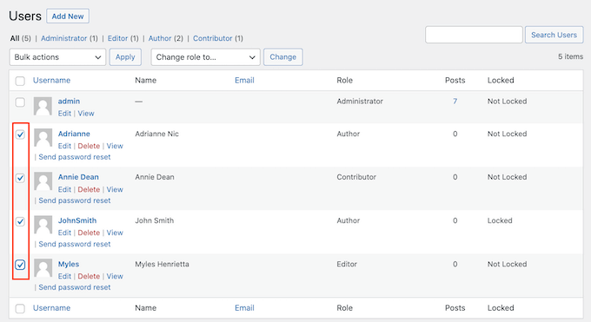Click Edit under Adrianne
Viewport: 591px width, 322px height.
coord(64,146)
